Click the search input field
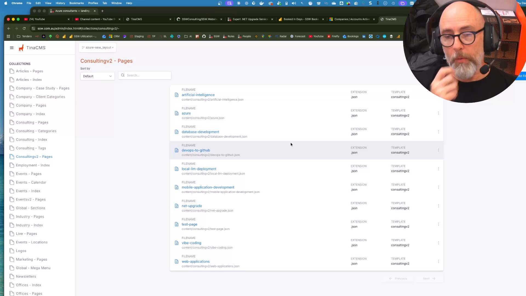 pos(145,75)
